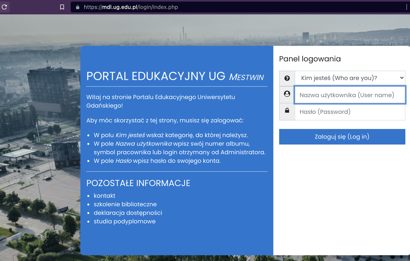Open the studia podyplomowe link
Screen dimensions: 410x261
click(125, 221)
